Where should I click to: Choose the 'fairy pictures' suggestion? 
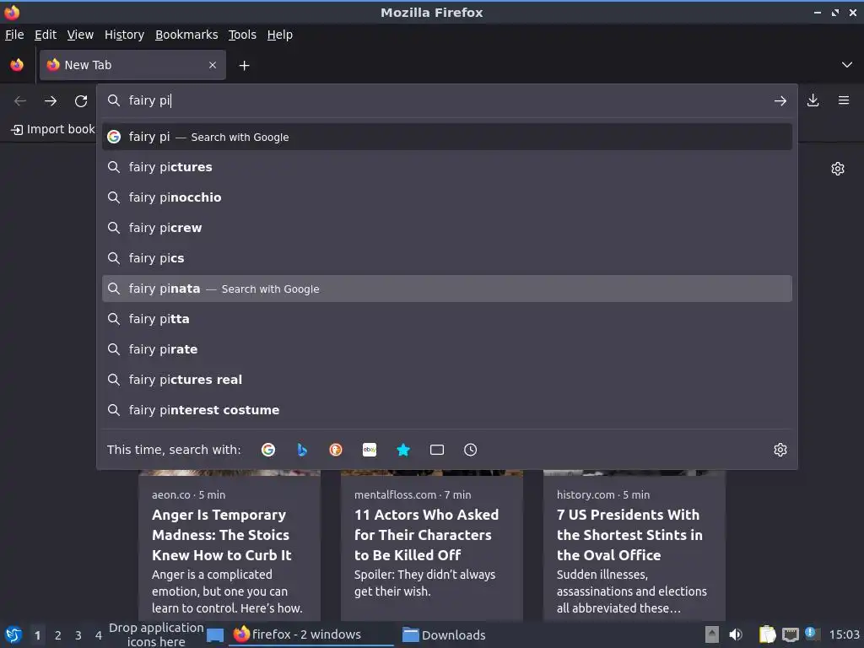447,167
